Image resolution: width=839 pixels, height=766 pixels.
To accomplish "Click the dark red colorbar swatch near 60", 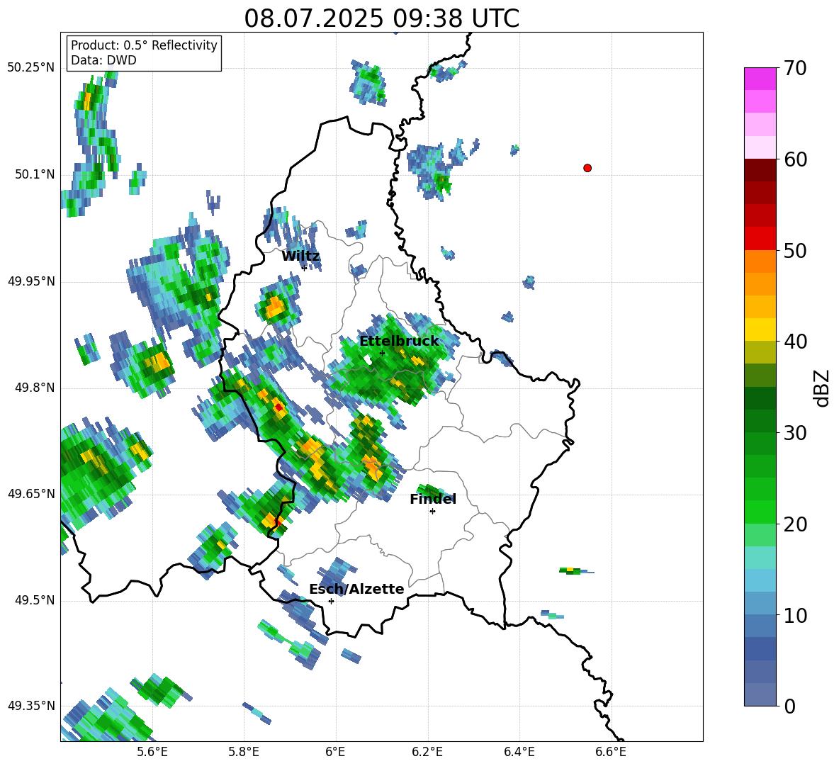I will tap(760, 170).
